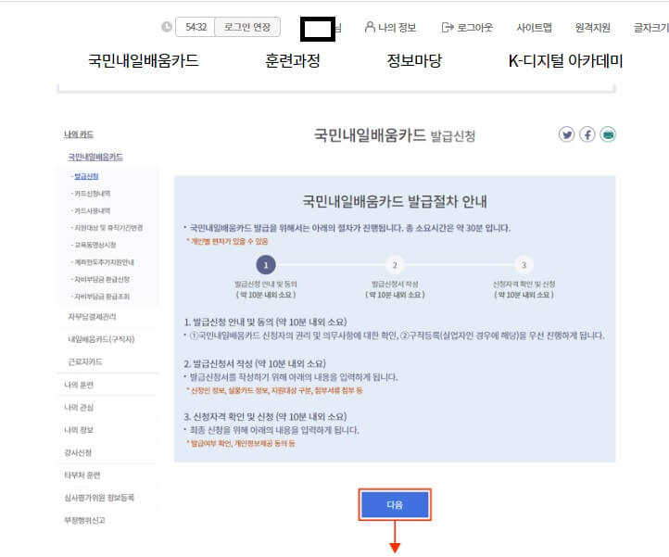
Task: Select 카드신청내역 in the sidebar
Action: coord(92,194)
